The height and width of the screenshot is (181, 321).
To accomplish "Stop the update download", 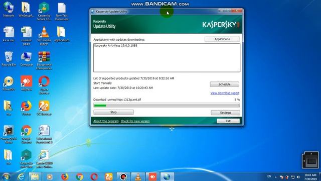I will click(x=113, y=112).
